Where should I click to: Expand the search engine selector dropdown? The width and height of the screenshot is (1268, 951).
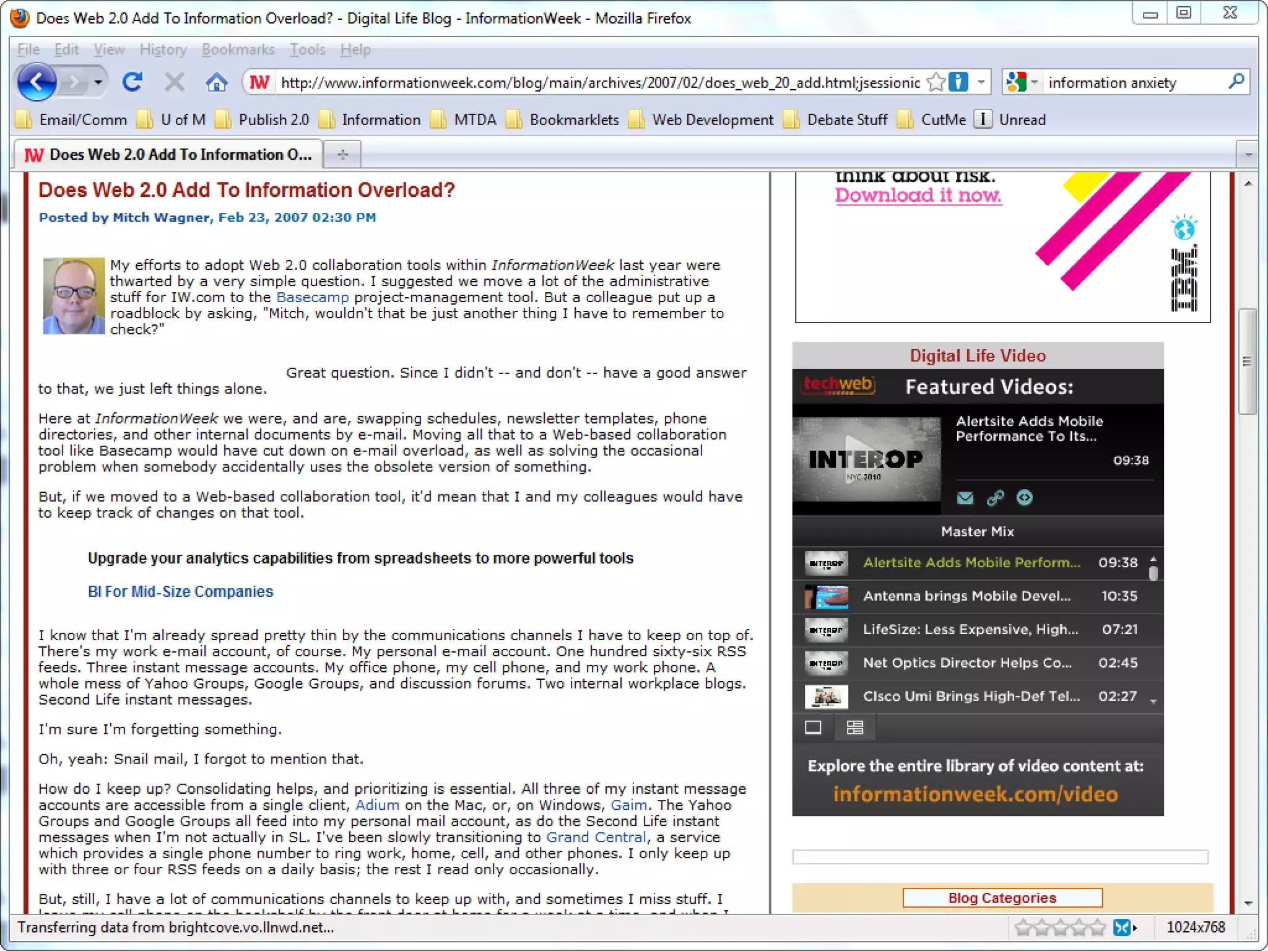point(1034,82)
